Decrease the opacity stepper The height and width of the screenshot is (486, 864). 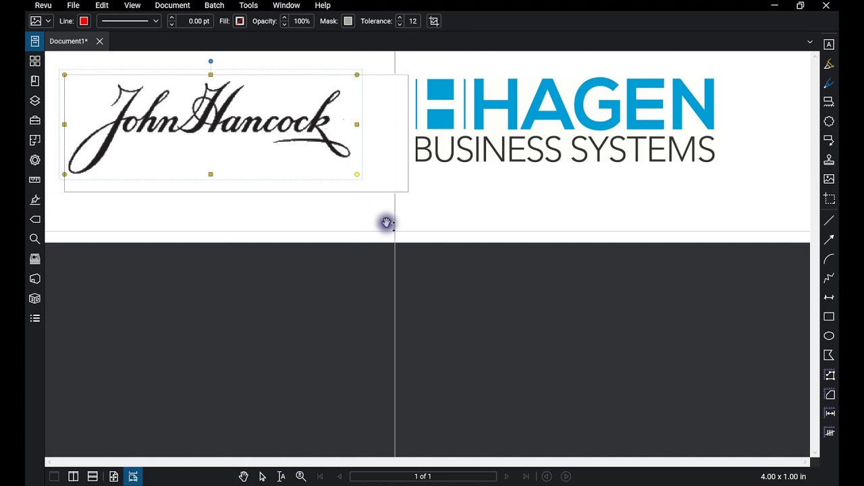(x=284, y=24)
